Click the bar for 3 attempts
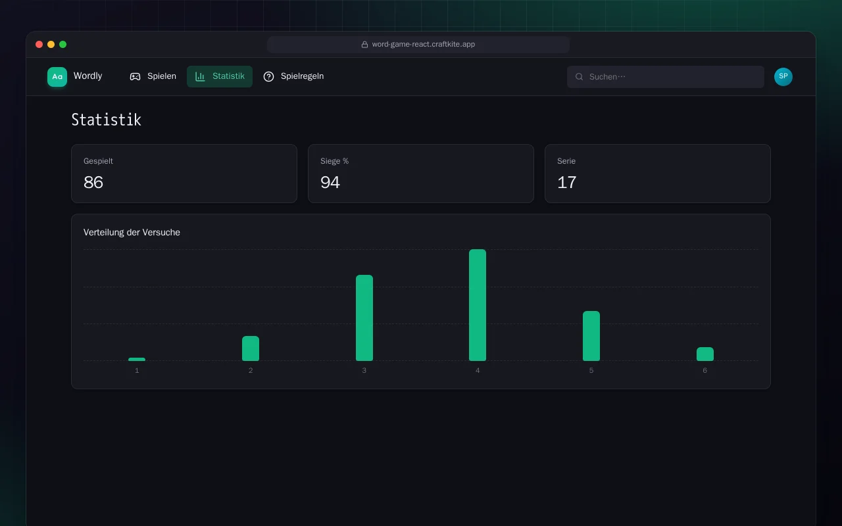Viewport: 842px width, 526px height. (364, 318)
